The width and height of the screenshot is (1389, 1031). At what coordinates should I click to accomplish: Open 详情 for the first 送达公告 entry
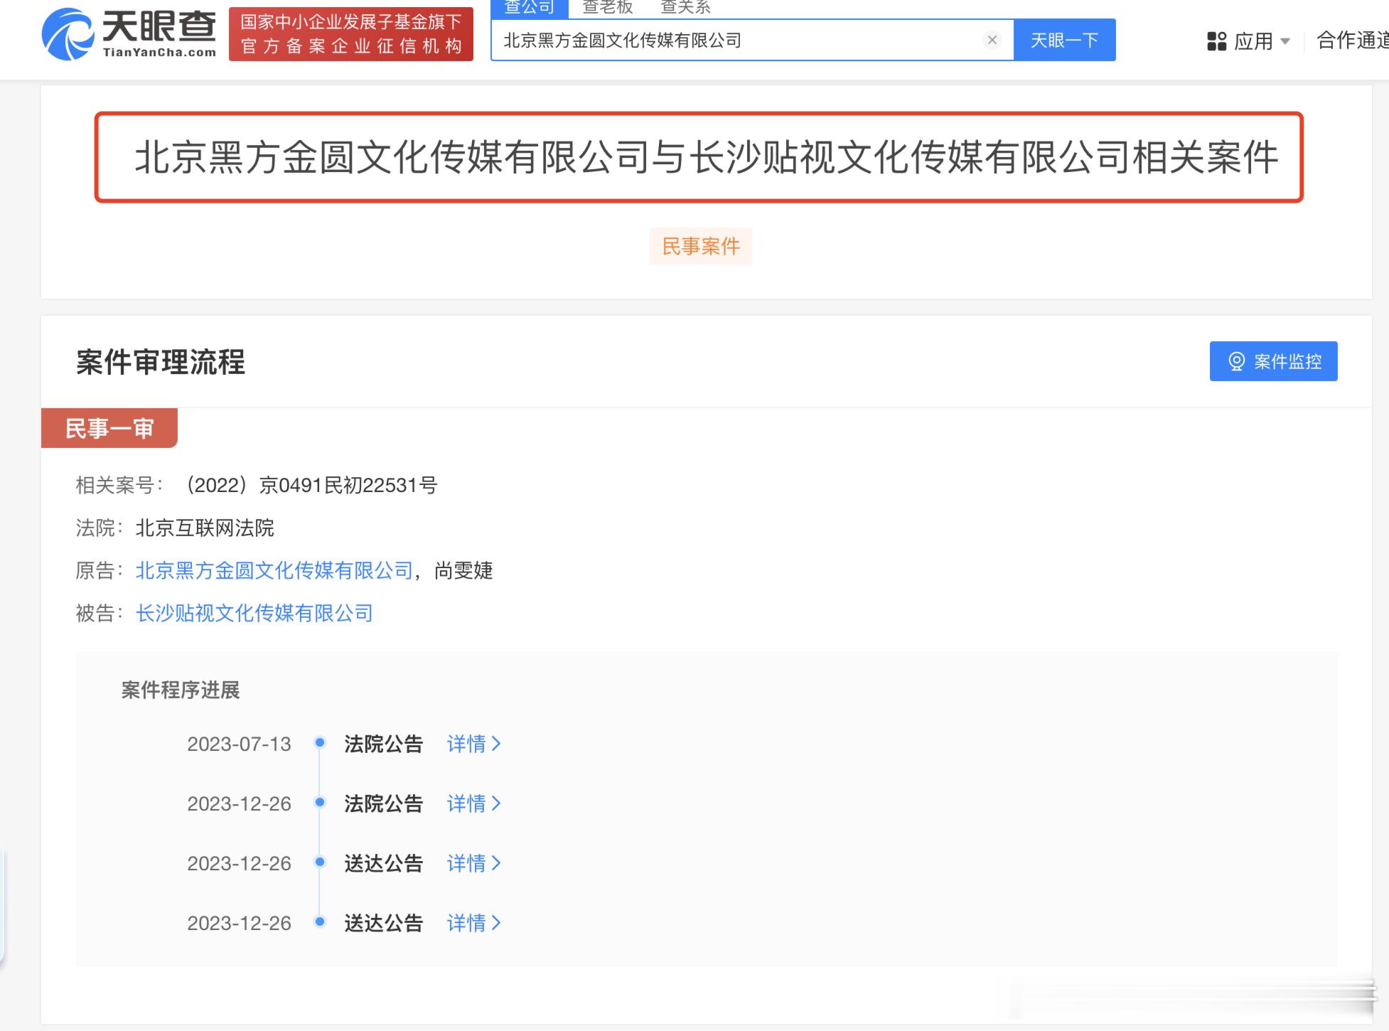pos(473,863)
